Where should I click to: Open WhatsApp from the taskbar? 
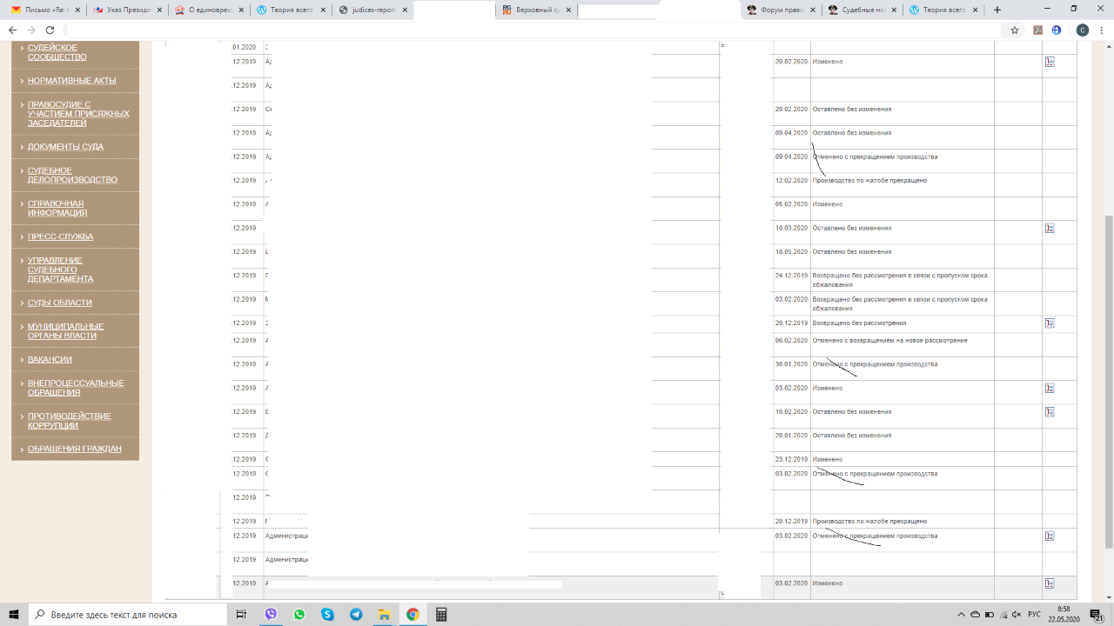click(299, 615)
